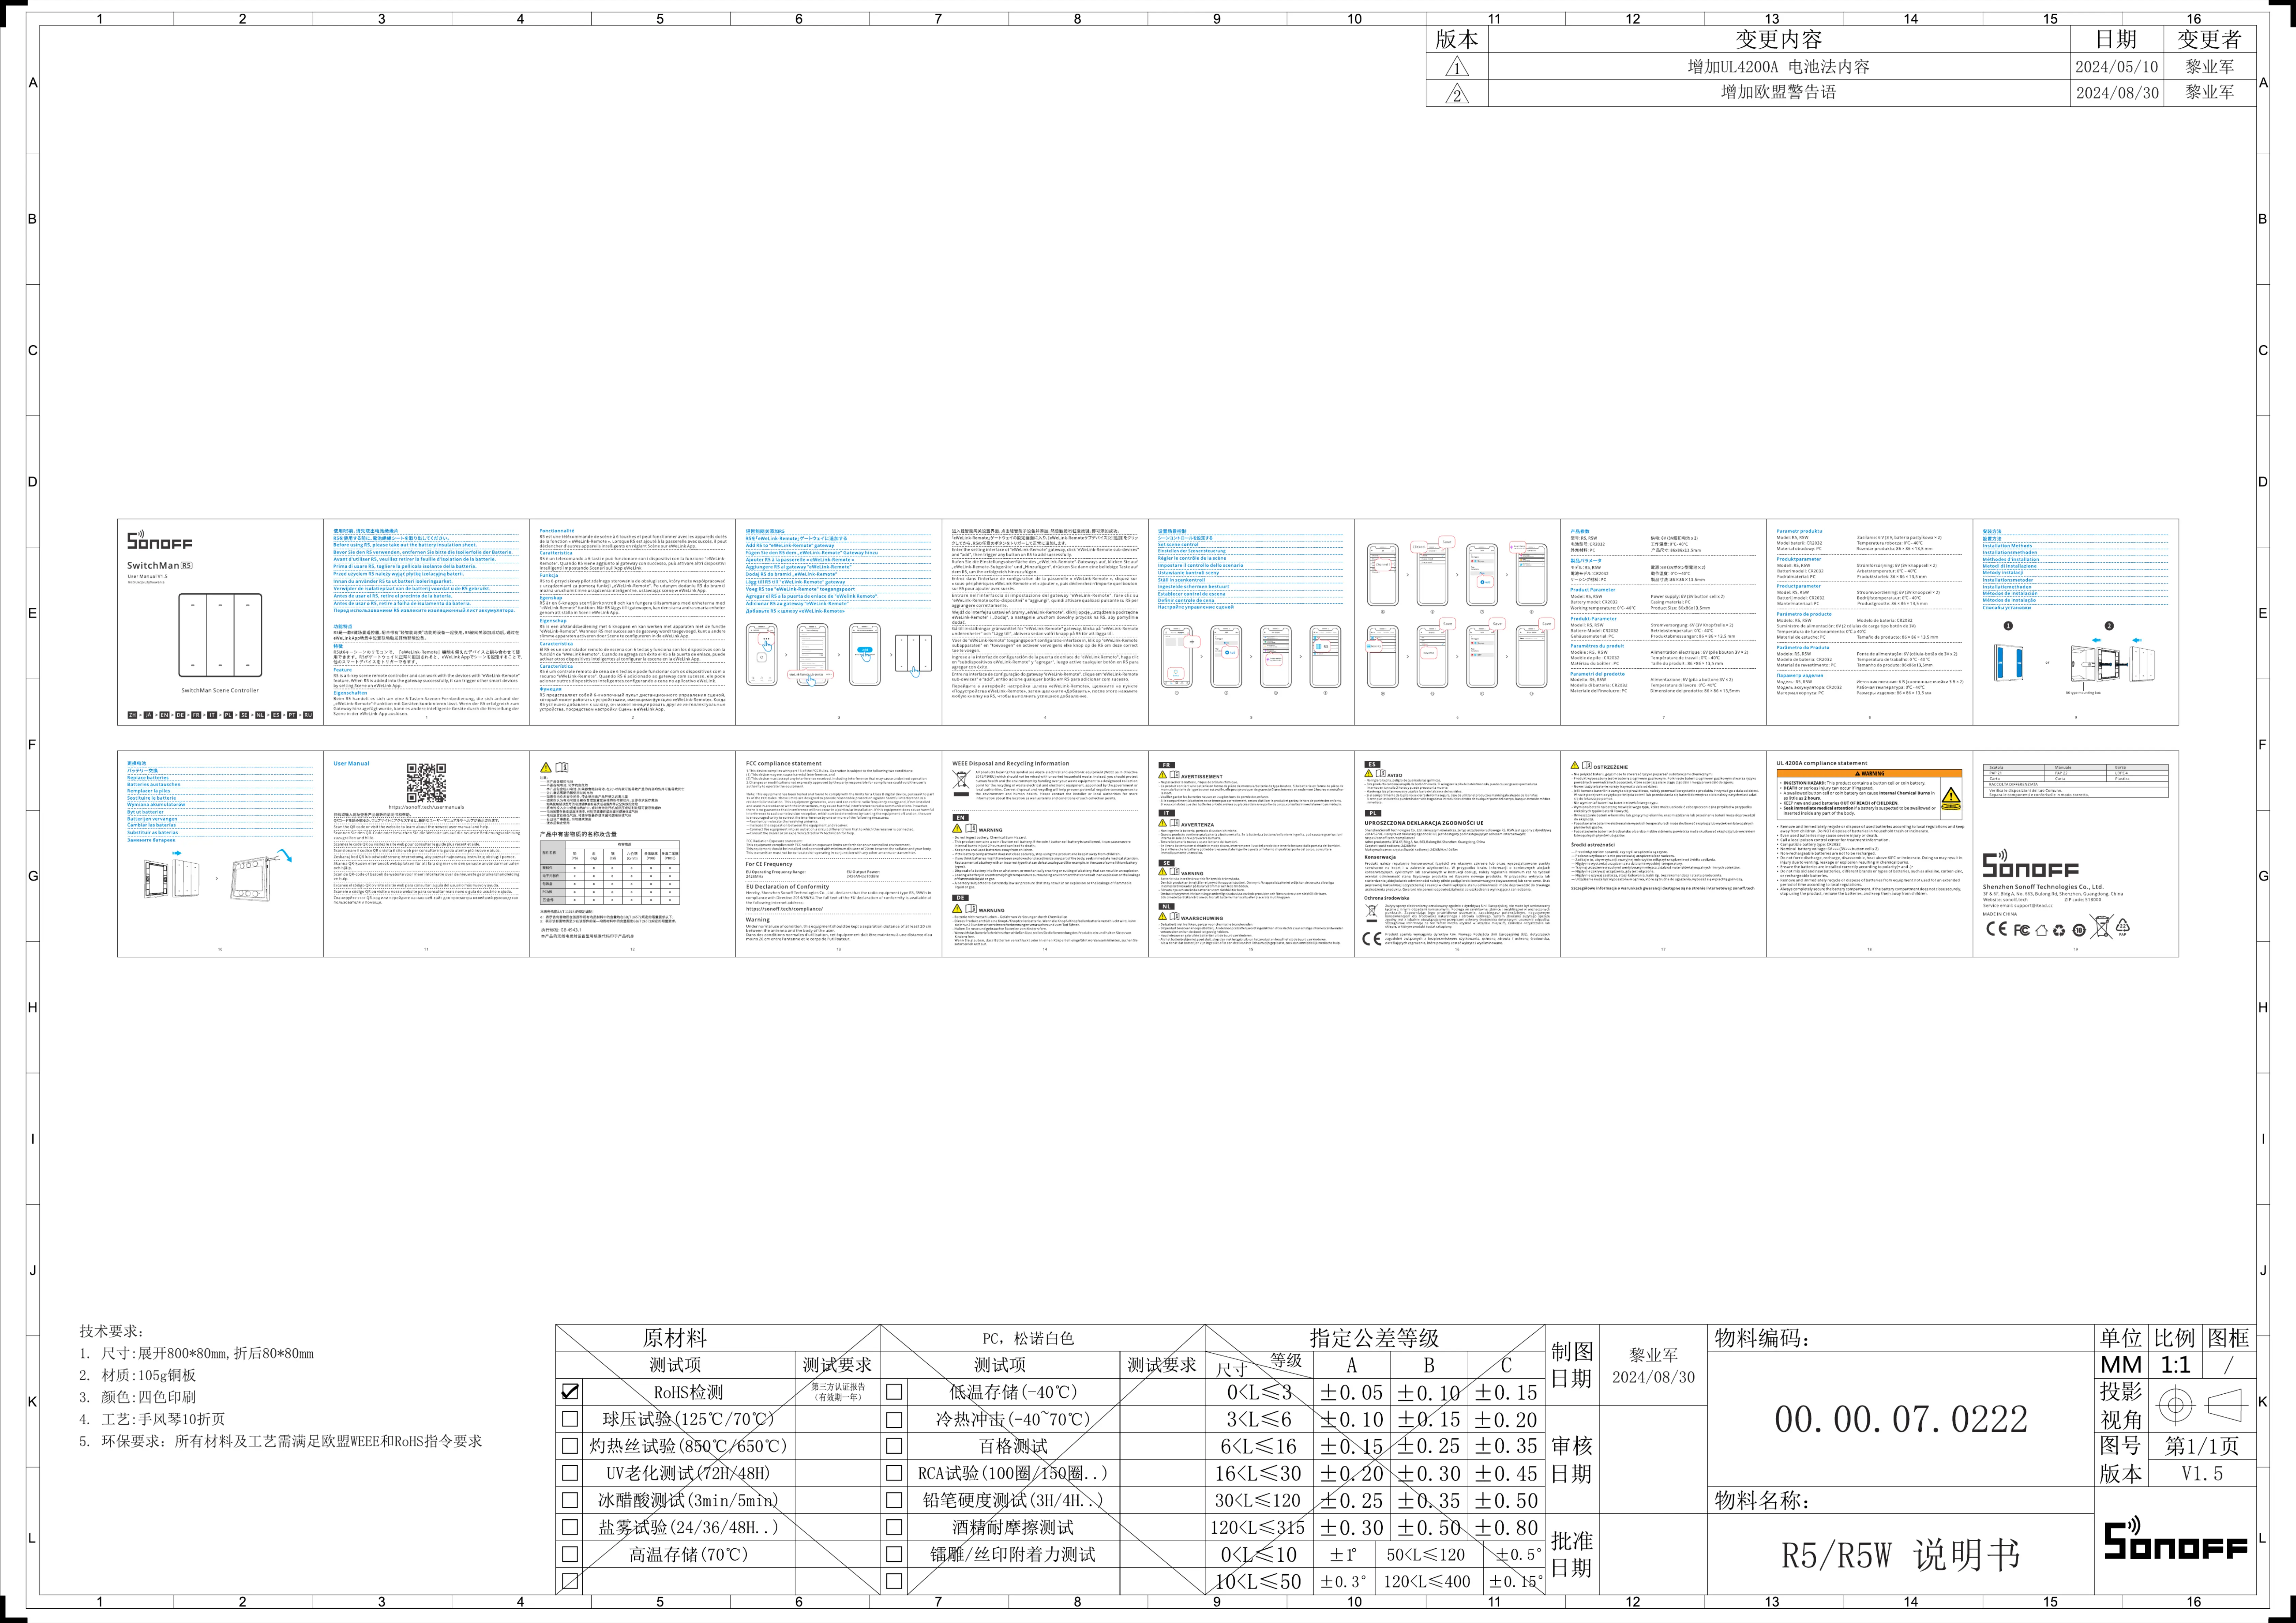Click the sonoff.tech/usermanuals link text
2296x1623 pixels.
pyautogui.click(x=426, y=807)
